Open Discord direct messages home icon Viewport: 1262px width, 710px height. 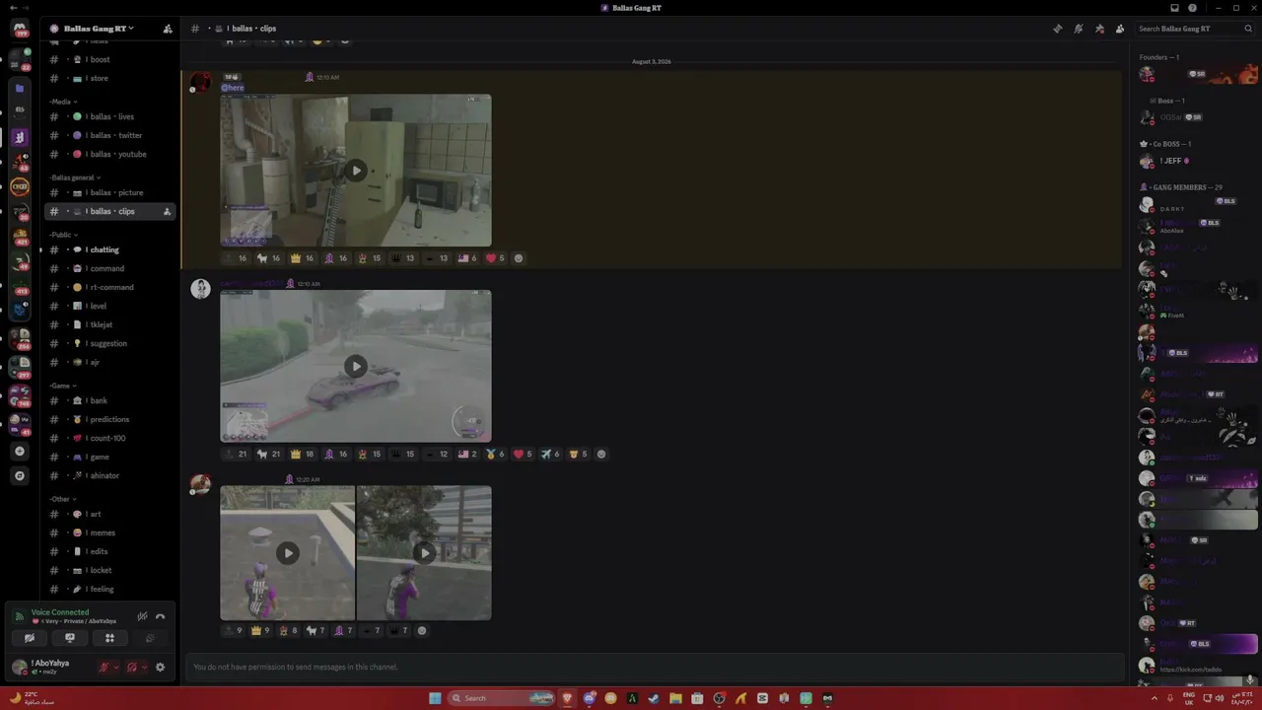20,29
